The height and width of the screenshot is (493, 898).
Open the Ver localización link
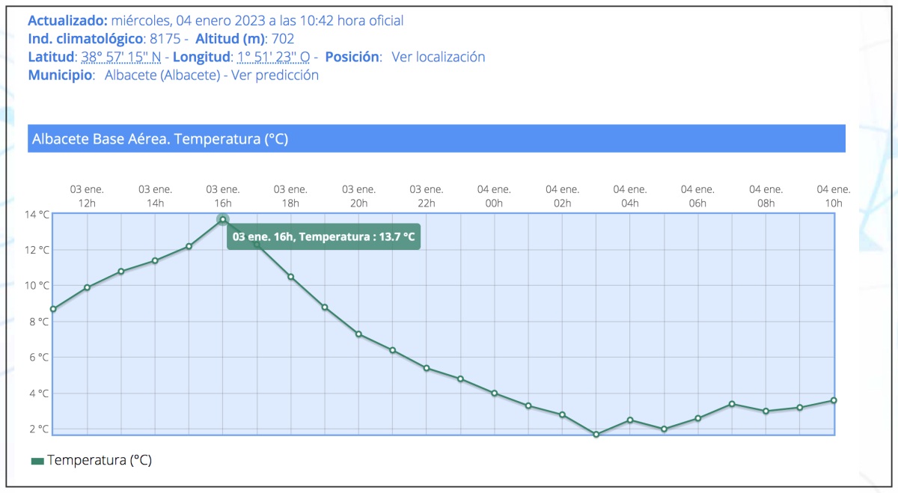[x=439, y=57]
